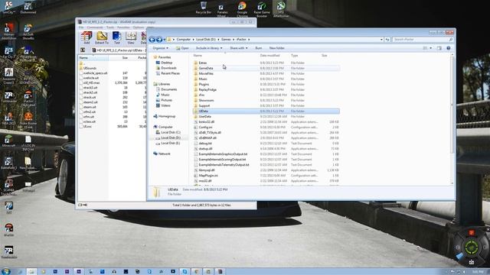Focus the Search rFactor field
The image size is (490, 275).
click(x=423, y=40)
